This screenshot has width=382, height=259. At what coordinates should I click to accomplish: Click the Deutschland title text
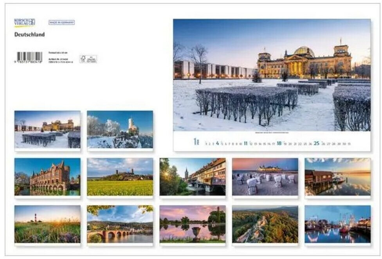[x=29, y=34]
